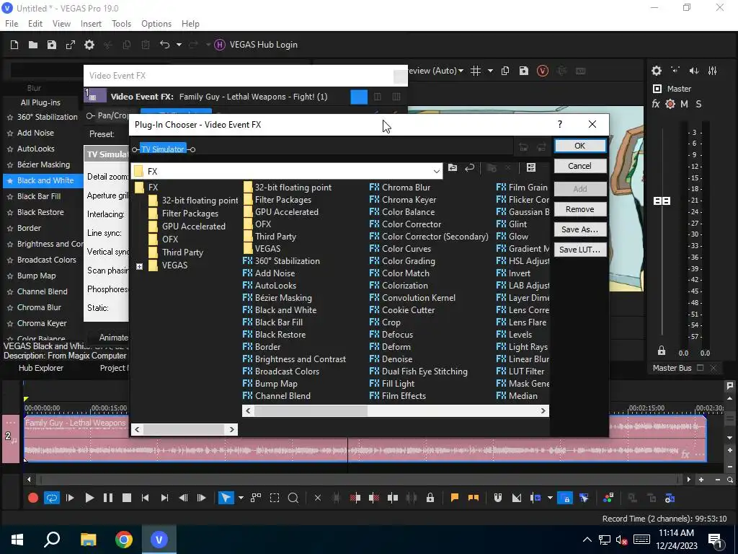
Task: Select the Zoom magnifier tool
Action: (293, 498)
